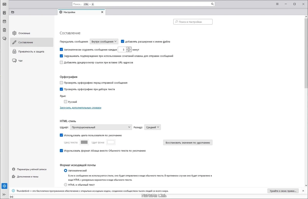Click the Settings gear in spaces toolbar
Screen dimensions: 308x199
pyautogui.click(x=4, y=186)
